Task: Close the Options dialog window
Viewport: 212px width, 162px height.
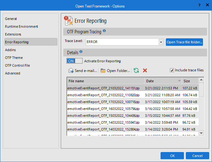Action: pyautogui.click(x=207, y=5)
